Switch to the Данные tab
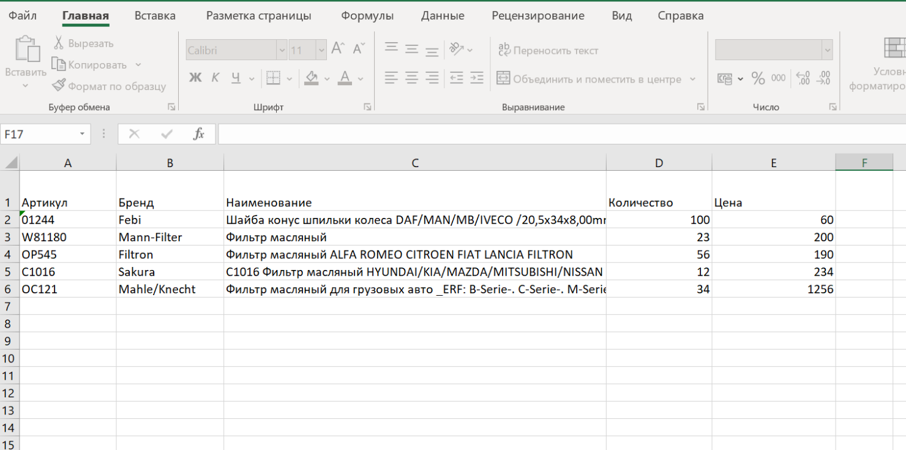Viewport: 906px width, 450px height. 443,16
